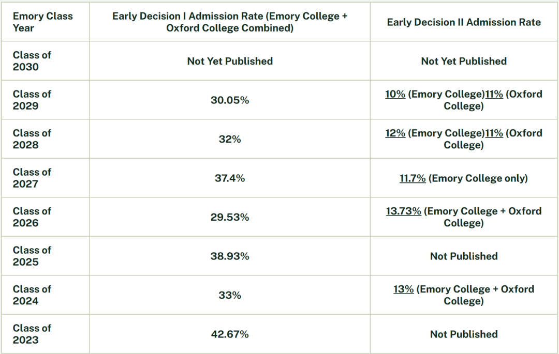Image resolution: width=559 pixels, height=354 pixels.
Task: Select the 37.4% admission rate cell
Action: [230, 178]
